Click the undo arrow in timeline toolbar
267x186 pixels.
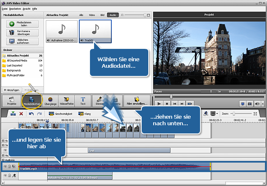31,113
